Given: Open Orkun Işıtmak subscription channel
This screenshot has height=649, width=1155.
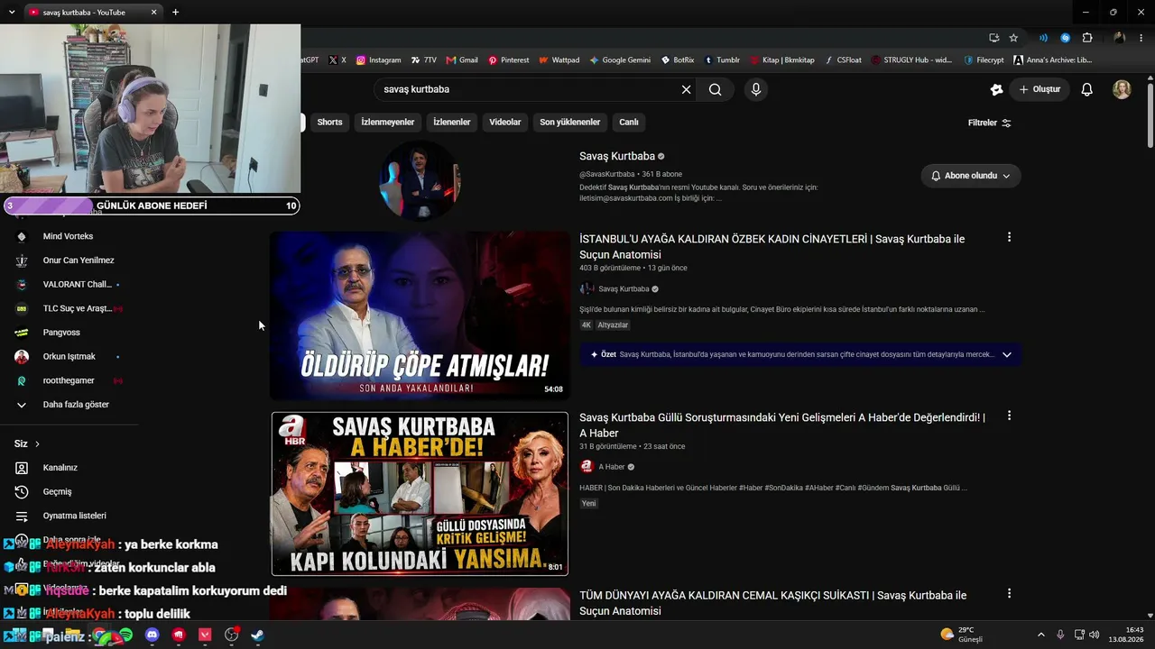Looking at the screenshot, I should pos(69,356).
